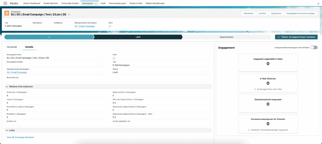
Task: Edit Typ field via pencil icon
Action: coord(208,65)
